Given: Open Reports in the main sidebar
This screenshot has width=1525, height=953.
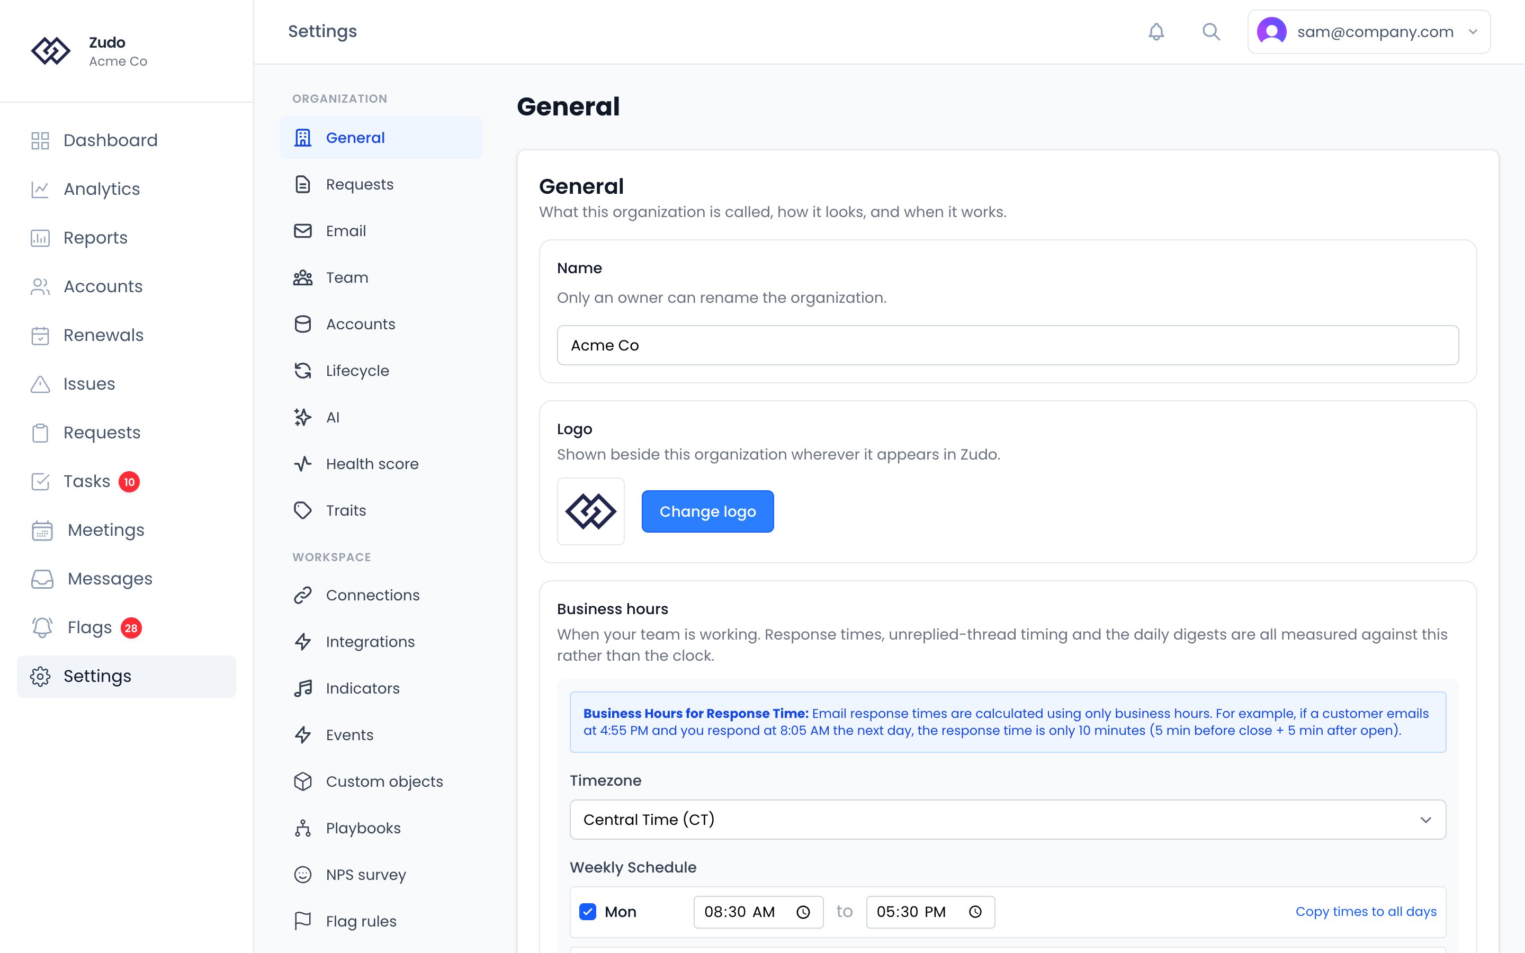Looking at the screenshot, I should click(126, 238).
